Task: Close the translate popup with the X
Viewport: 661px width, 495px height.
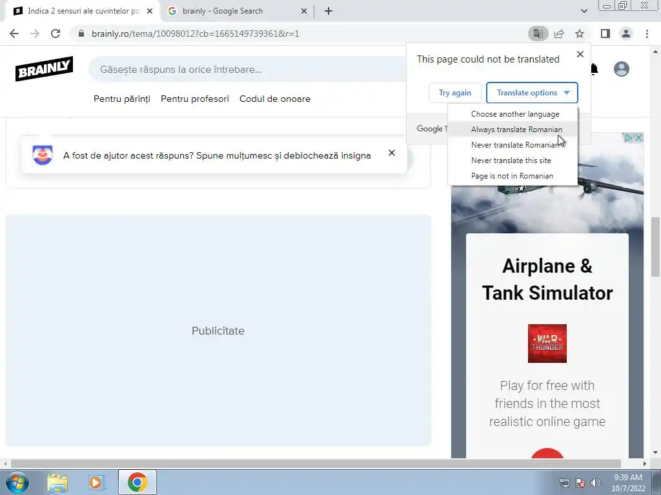Action: point(580,54)
